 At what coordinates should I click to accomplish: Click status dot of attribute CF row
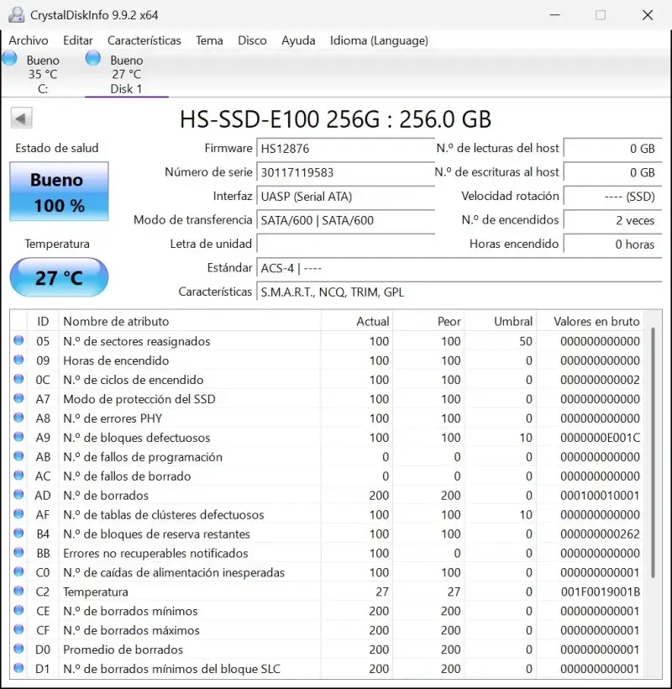pyautogui.click(x=18, y=629)
